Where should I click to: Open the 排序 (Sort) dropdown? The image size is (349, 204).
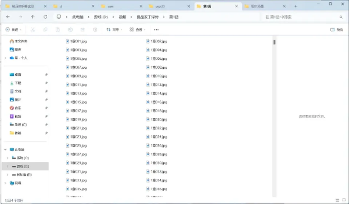114,29
